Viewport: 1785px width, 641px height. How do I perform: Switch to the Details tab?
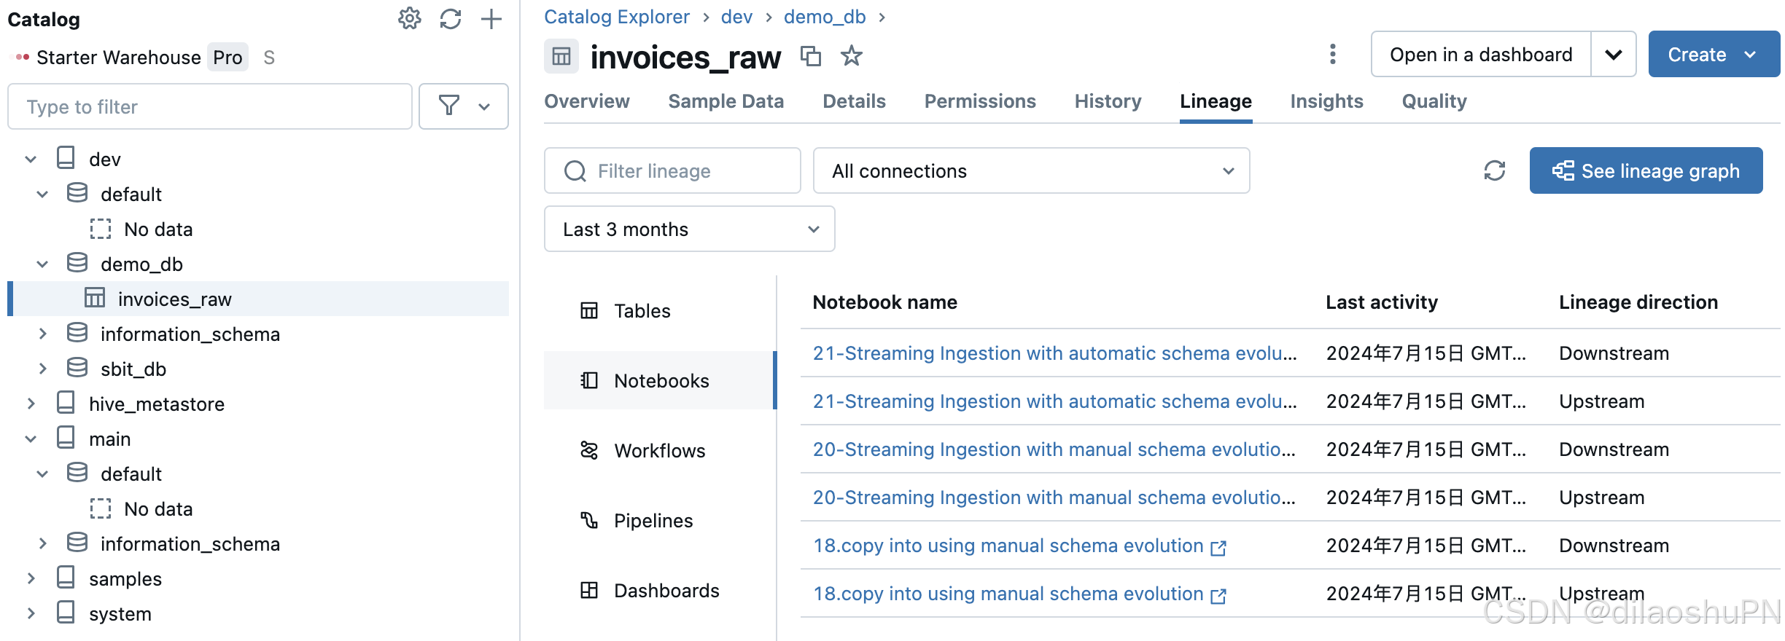[x=855, y=101]
